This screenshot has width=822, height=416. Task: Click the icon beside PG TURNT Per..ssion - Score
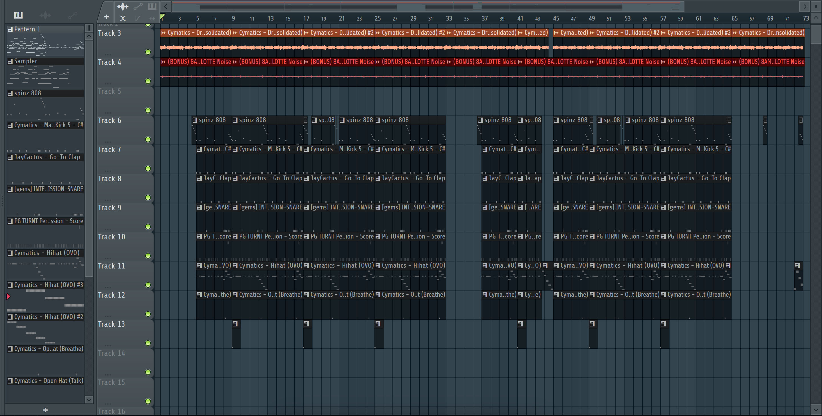(10, 221)
